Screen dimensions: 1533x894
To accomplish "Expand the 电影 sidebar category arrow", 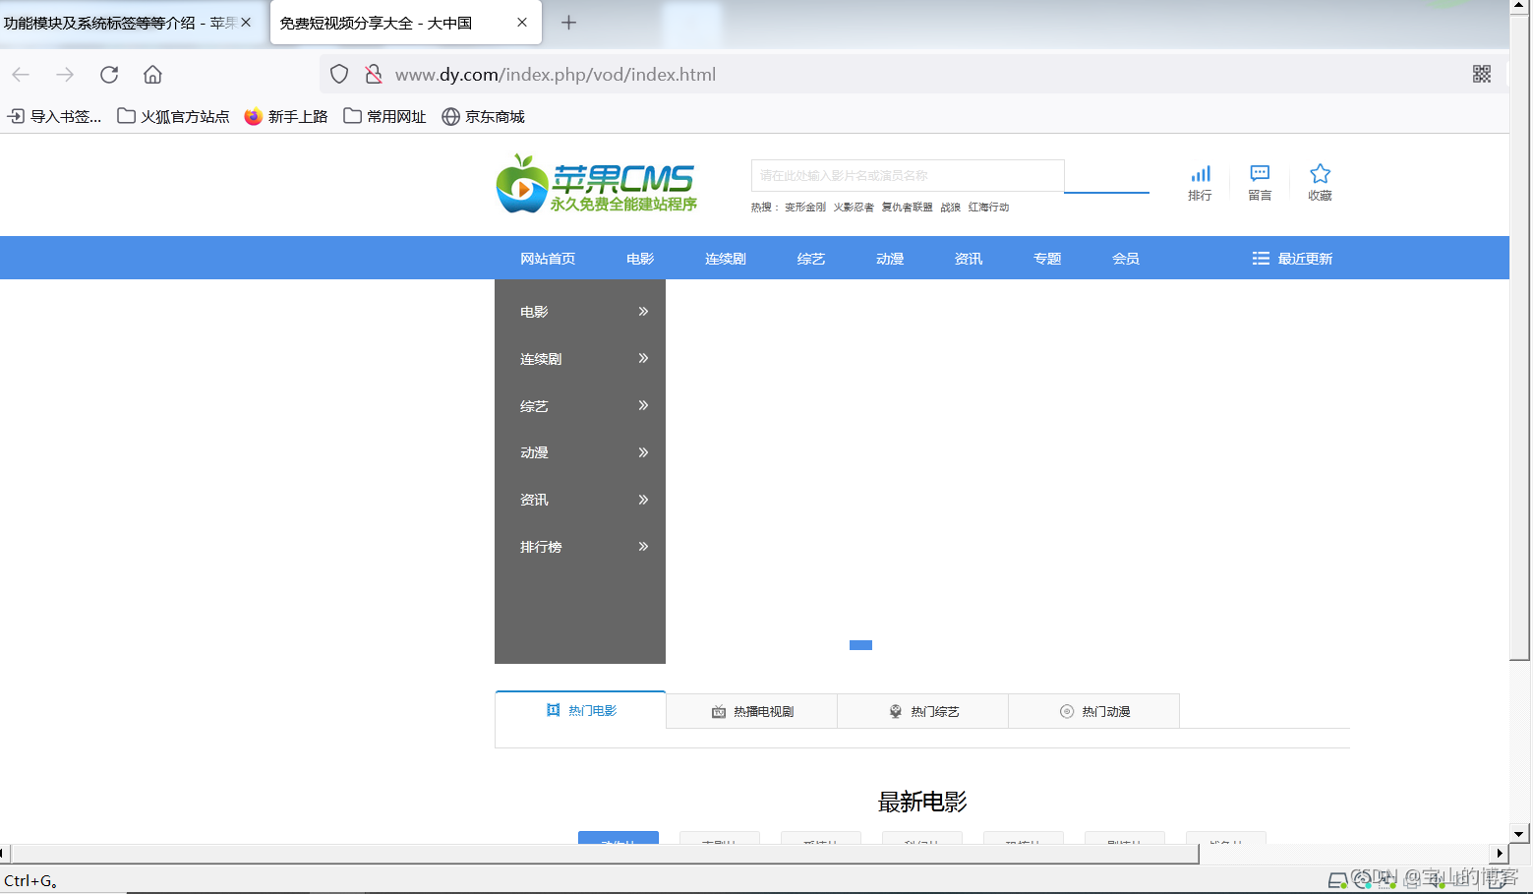I will pyautogui.click(x=643, y=312).
